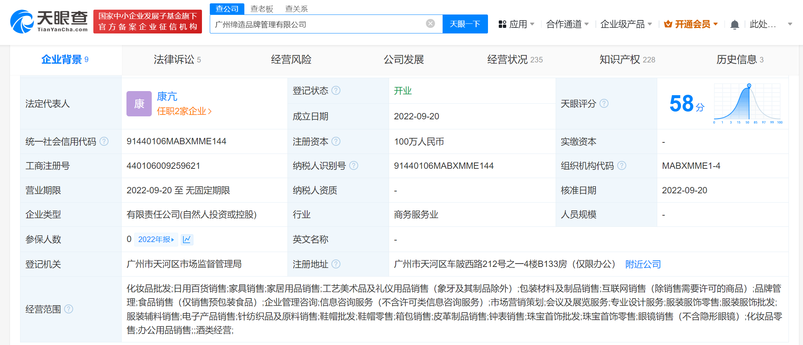Screen dimensions: 803x345
Task: Click help icon next to 注册地址
Action: [336, 264]
